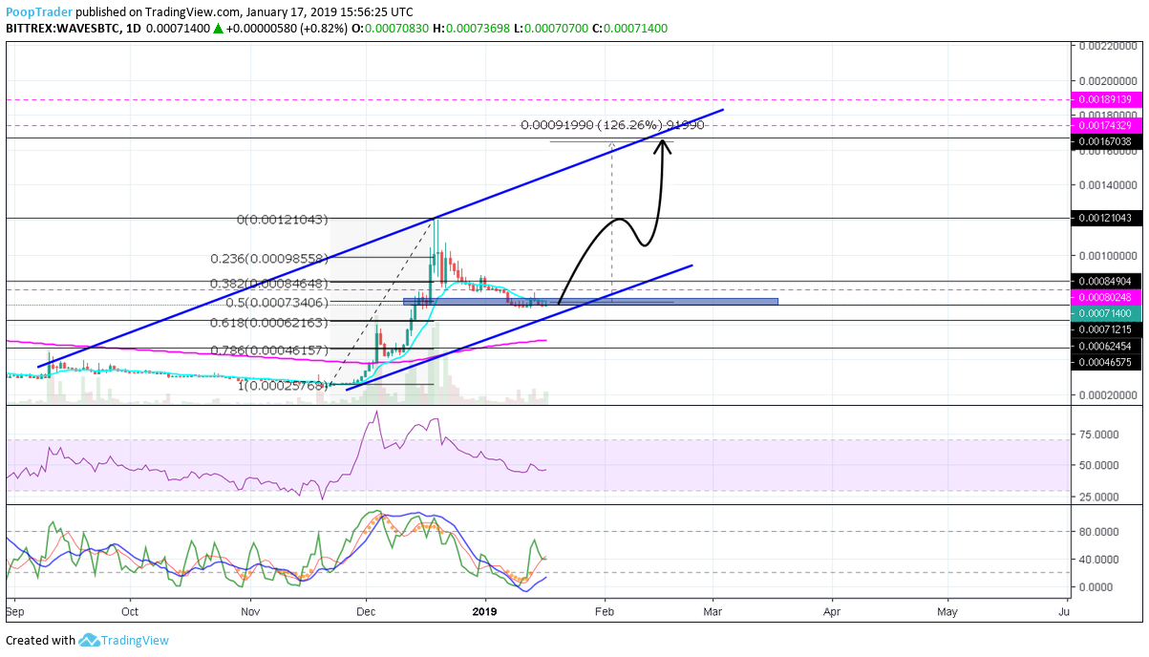Viewport: 1149px width, 657px height.
Task: Click the open value O:0.00070830
Action: 390,29
